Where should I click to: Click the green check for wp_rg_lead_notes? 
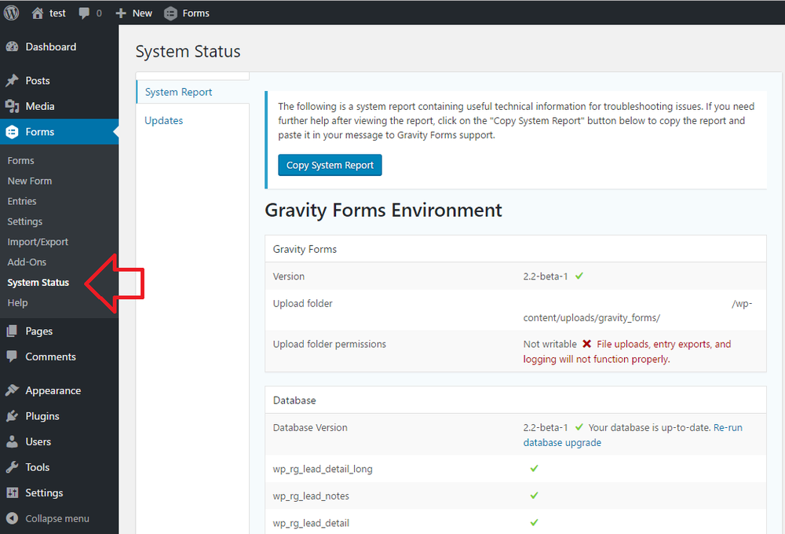(534, 496)
